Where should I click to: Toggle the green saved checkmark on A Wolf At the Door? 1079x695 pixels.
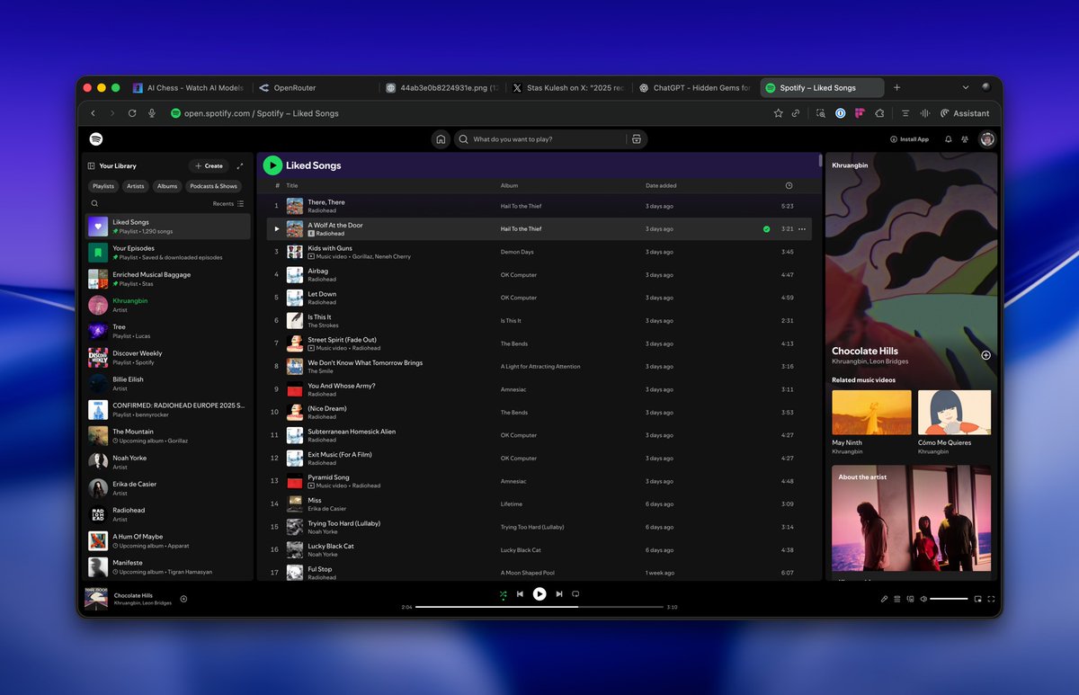(x=766, y=229)
